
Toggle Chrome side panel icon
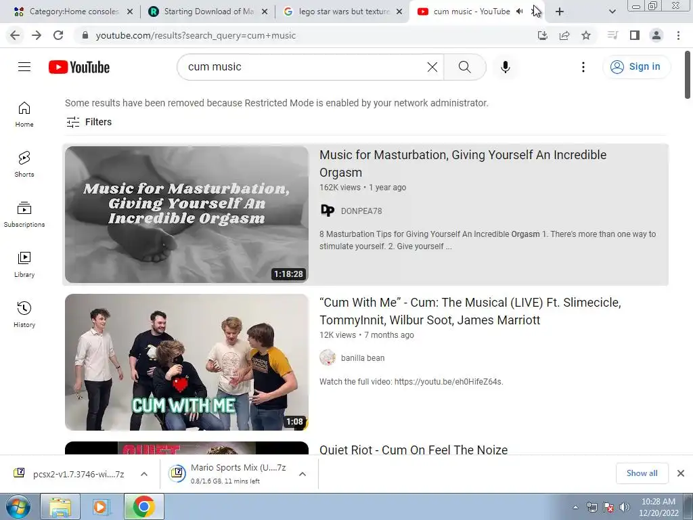click(x=635, y=35)
